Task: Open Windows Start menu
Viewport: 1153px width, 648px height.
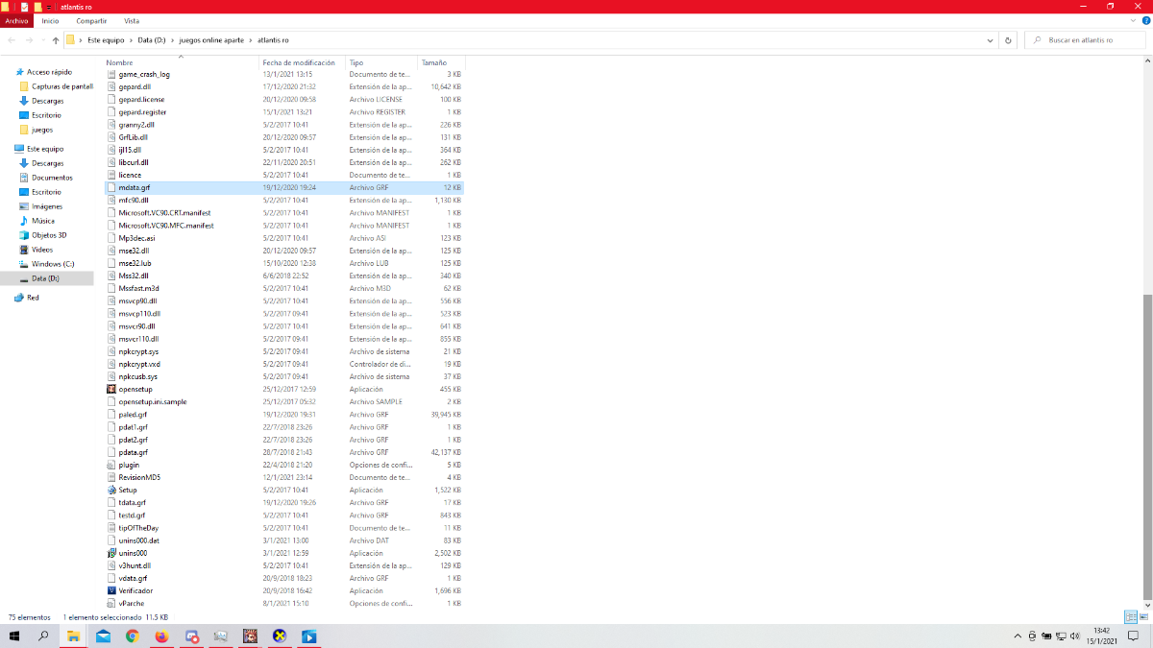Action: click(14, 636)
